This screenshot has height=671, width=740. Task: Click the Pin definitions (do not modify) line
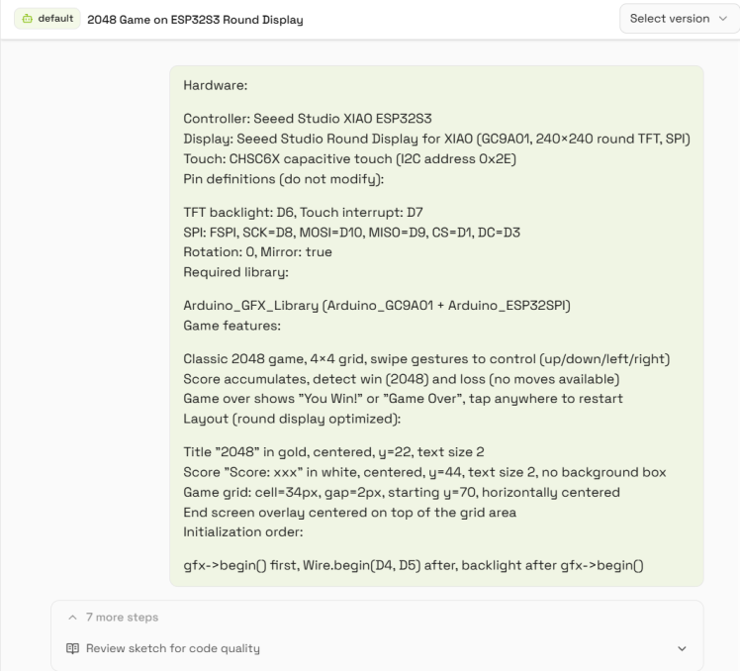pos(284,179)
